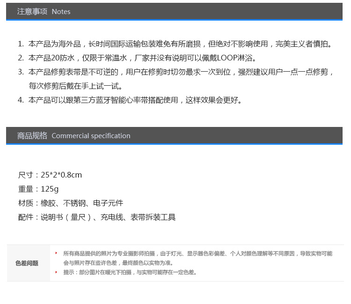Click the first red arrow bullet icon
Viewport: 351px width, 304px height.
click(x=56, y=253)
